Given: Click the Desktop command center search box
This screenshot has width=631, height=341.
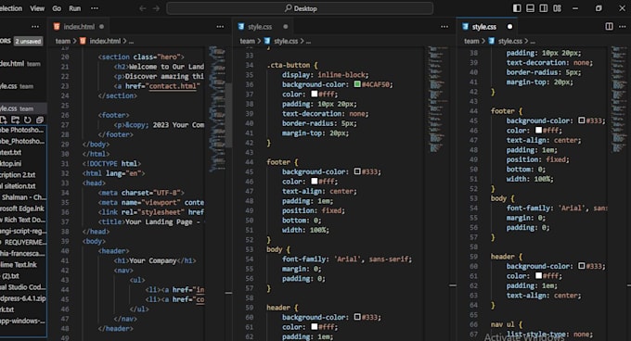Looking at the screenshot, I should pyautogui.click(x=300, y=8).
